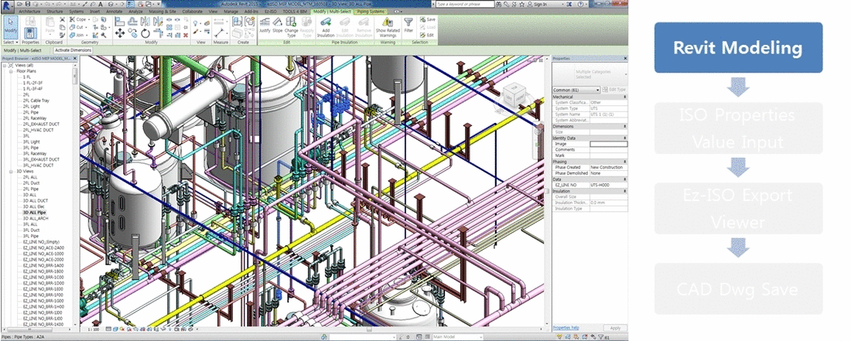Open the TOOLS 4 BIM tab
The width and height of the screenshot is (851, 341).
[x=295, y=12]
